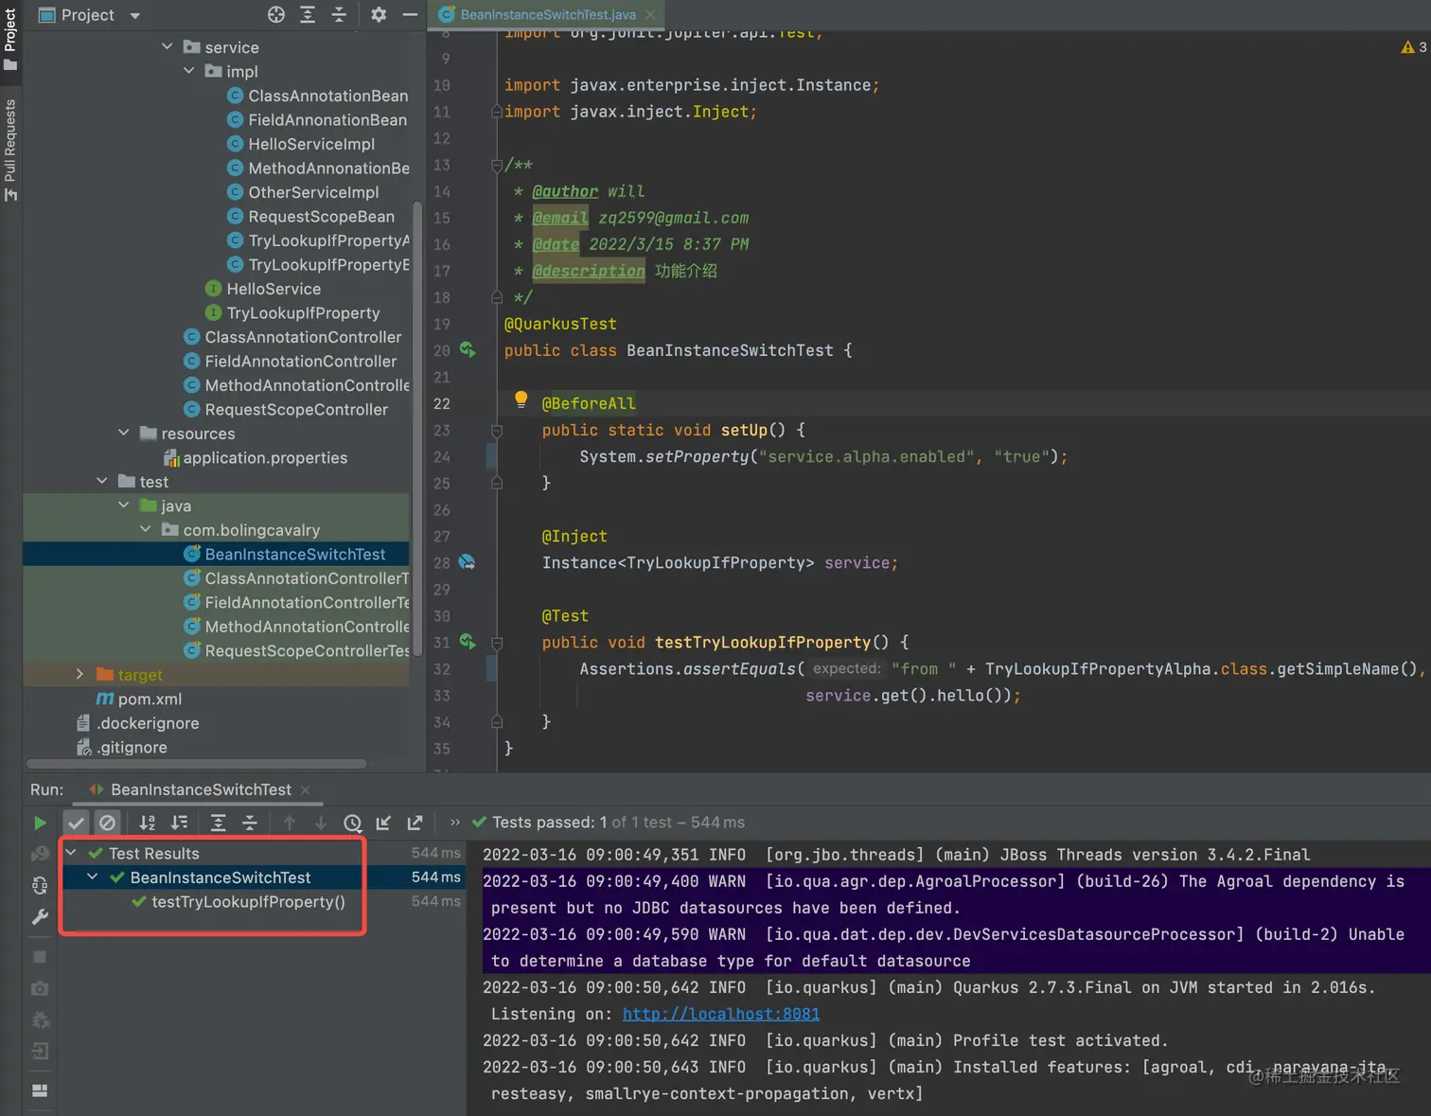Hide the Project tool window
Screen dimensions: 1431x1116
410,14
